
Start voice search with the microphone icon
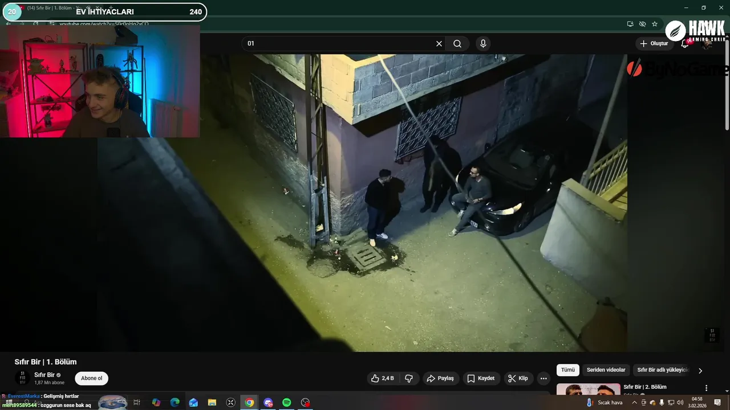(x=483, y=44)
